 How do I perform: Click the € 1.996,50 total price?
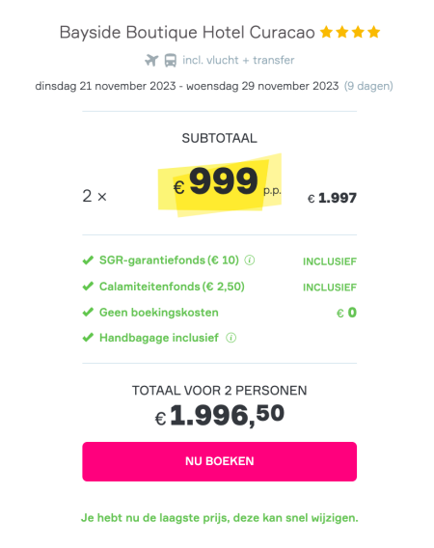(x=220, y=415)
